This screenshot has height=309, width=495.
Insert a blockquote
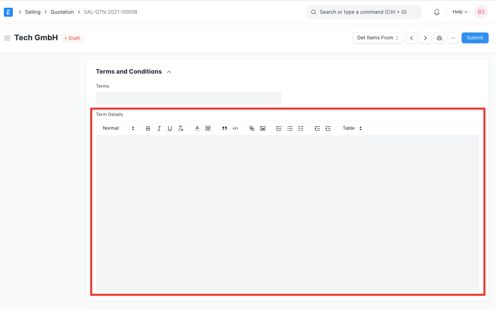point(224,128)
